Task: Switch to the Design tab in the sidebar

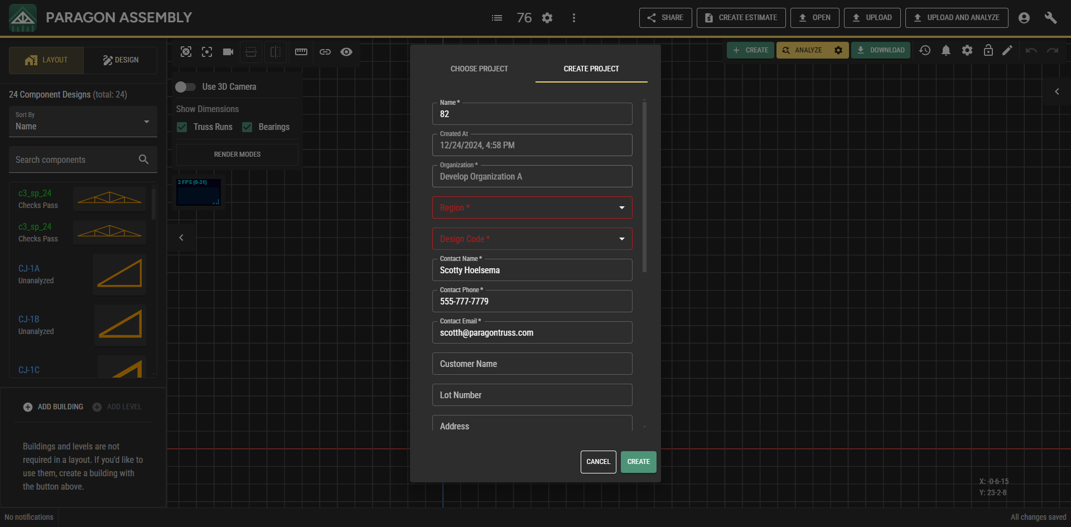Action: [x=120, y=60]
